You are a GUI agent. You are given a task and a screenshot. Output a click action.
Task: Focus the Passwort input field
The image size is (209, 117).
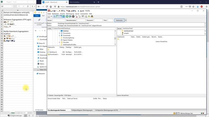click(98, 20)
